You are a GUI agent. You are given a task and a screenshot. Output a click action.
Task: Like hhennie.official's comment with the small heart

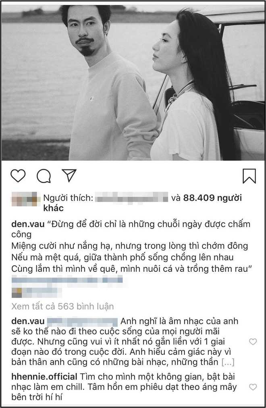[253, 387]
